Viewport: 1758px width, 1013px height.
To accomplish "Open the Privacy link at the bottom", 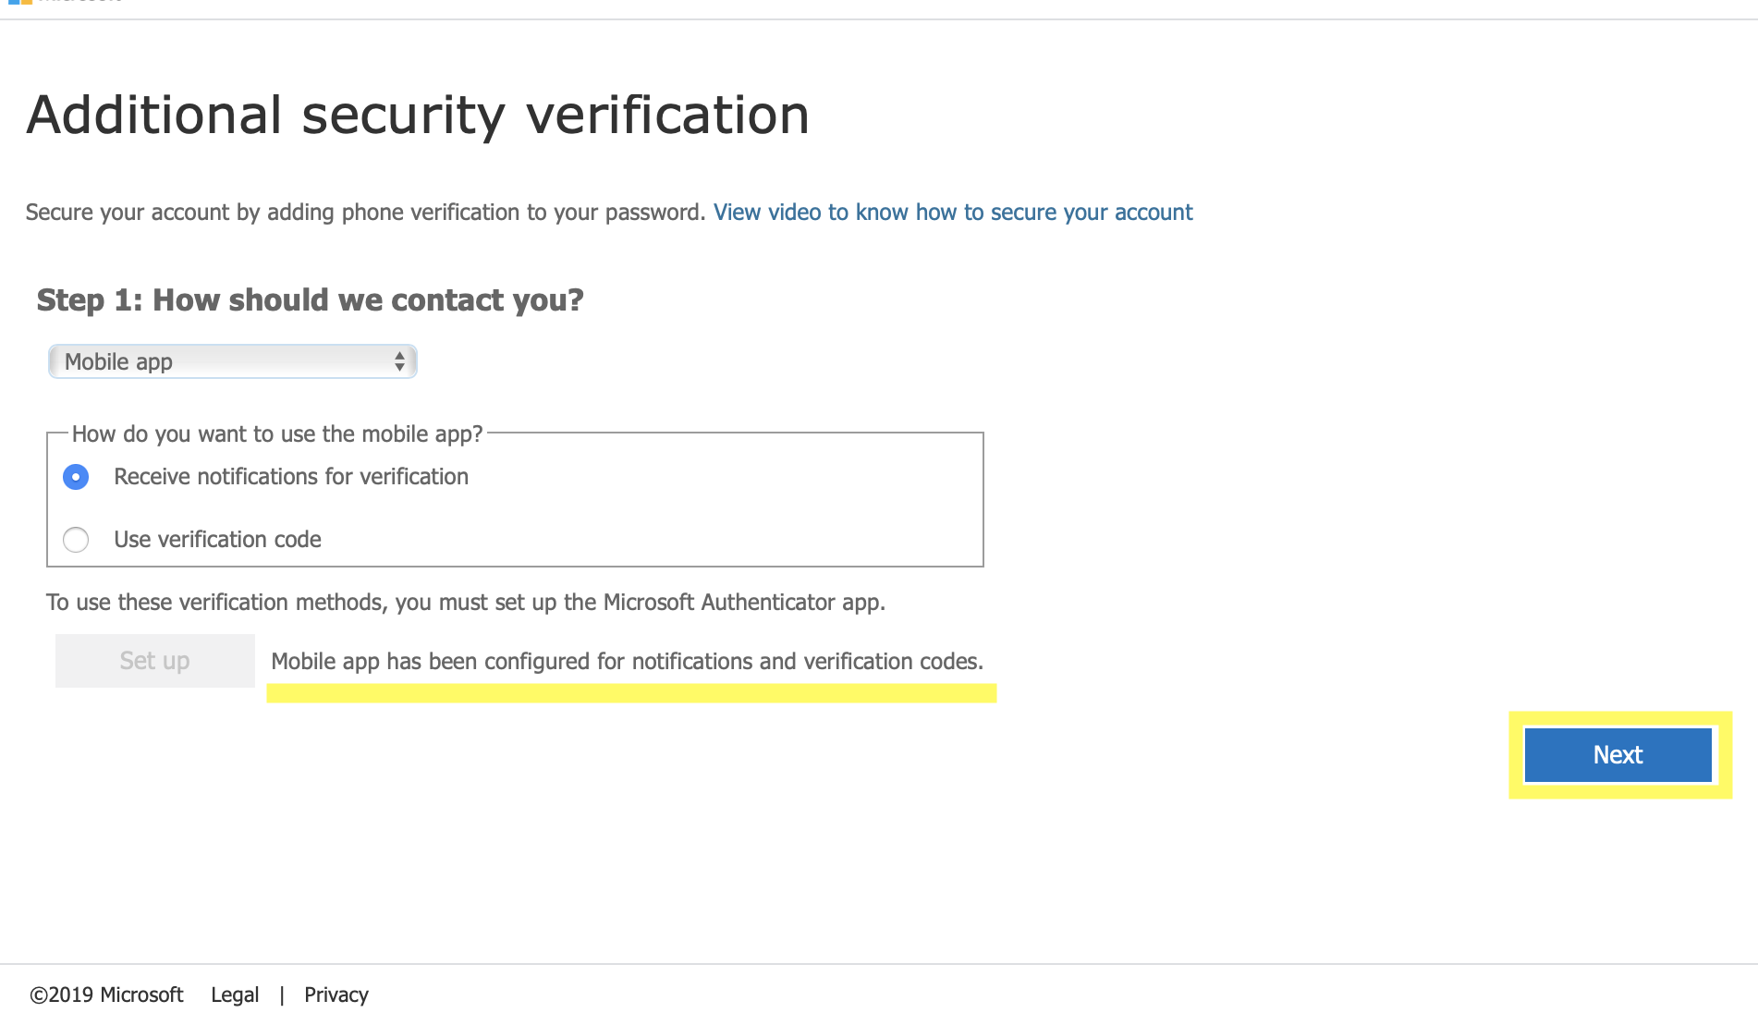I will (x=336, y=995).
